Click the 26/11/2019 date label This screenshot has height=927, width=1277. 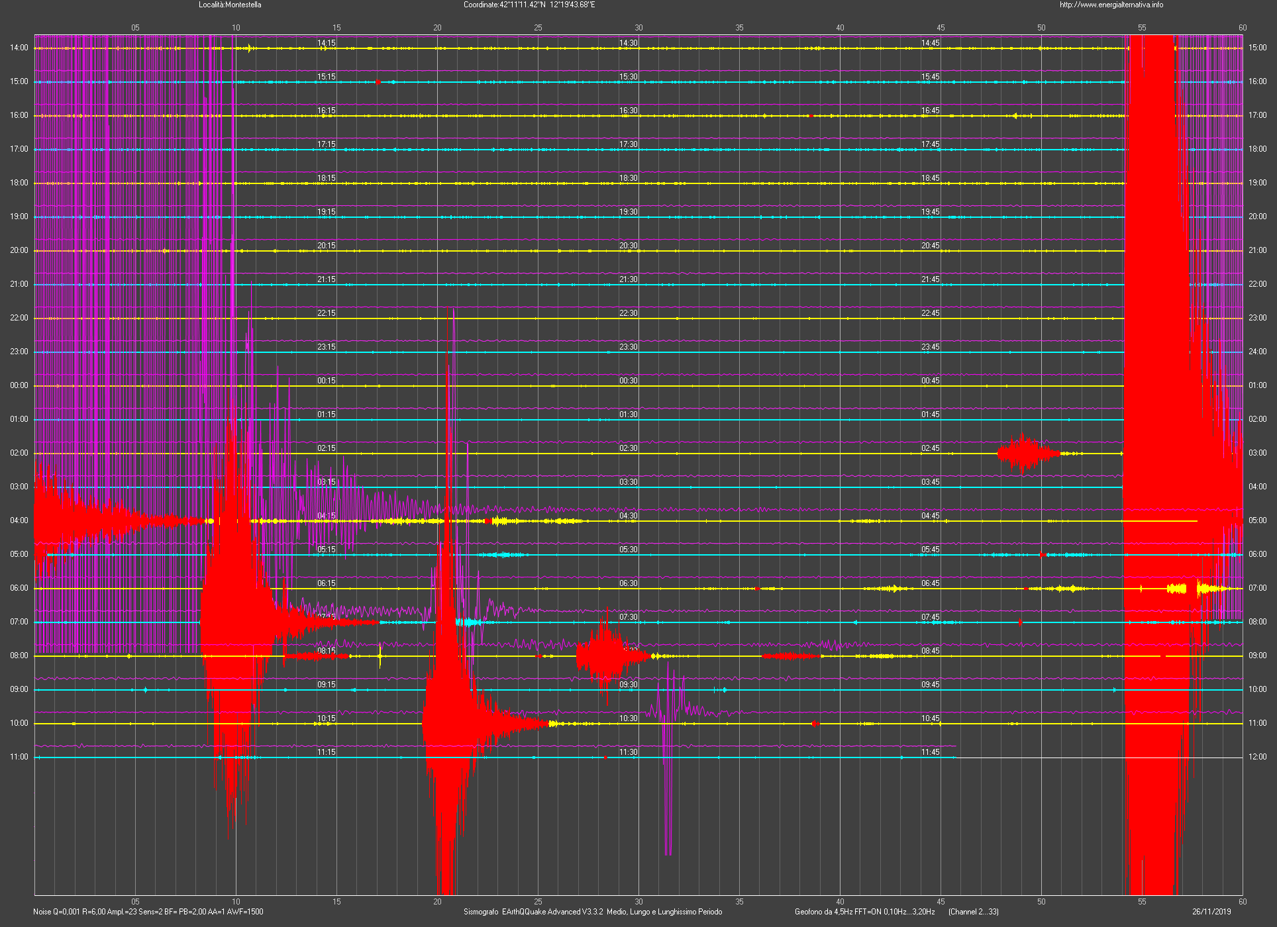[x=1211, y=912]
